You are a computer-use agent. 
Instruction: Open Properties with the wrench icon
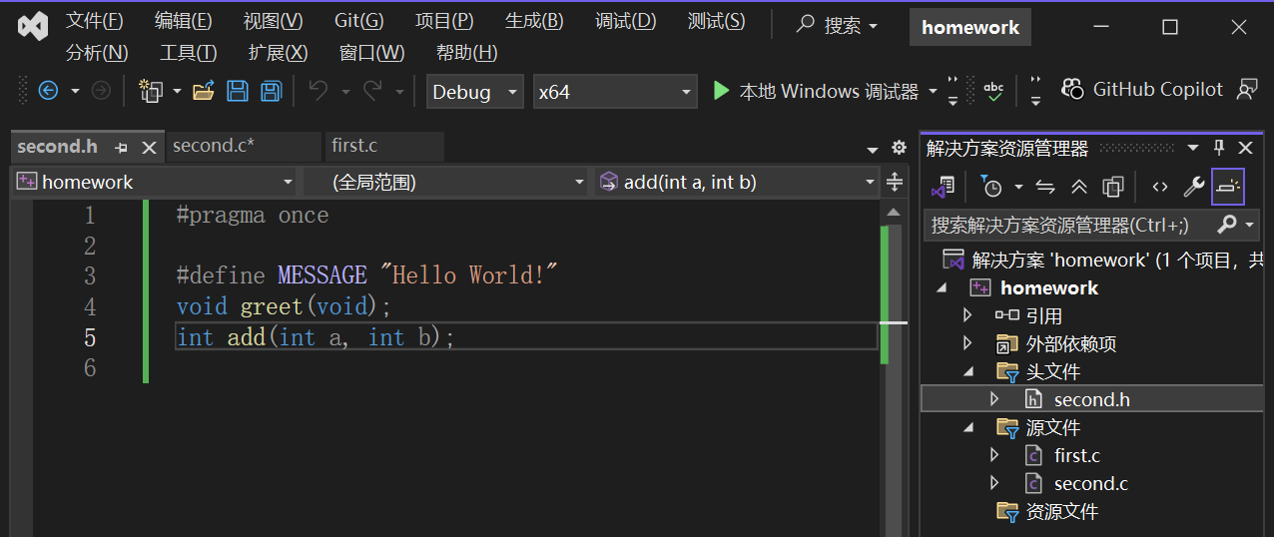[1193, 187]
